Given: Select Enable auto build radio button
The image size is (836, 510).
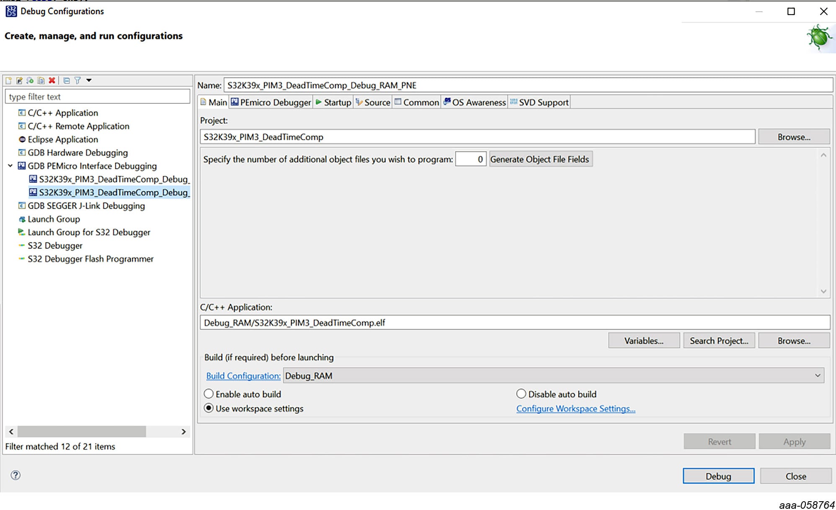Looking at the screenshot, I should click(209, 394).
